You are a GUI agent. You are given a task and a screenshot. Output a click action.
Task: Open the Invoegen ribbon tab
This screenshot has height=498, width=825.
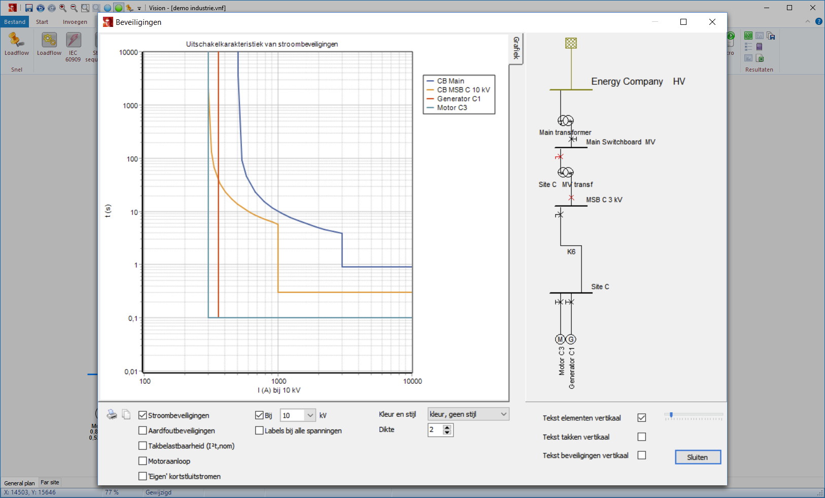pos(75,22)
